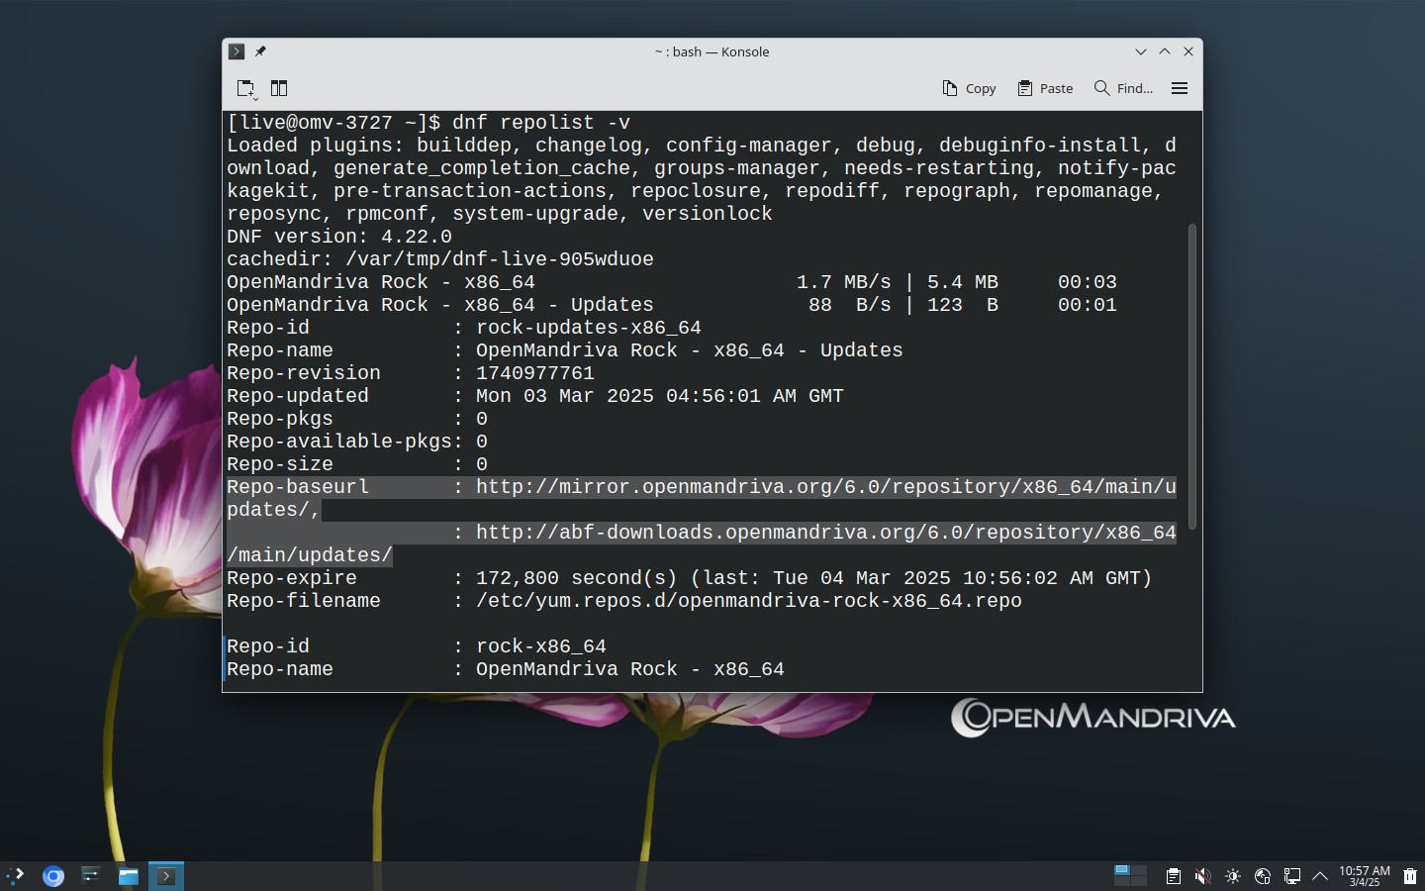Launch Chromium from the taskbar
1425x891 pixels.
(53, 875)
